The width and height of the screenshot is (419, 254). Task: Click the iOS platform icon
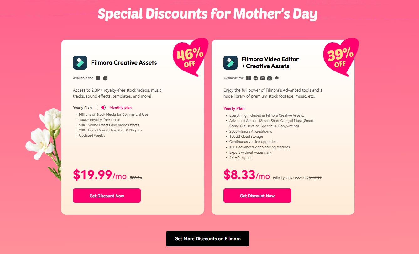pyautogui.click(x=263, y=78)
